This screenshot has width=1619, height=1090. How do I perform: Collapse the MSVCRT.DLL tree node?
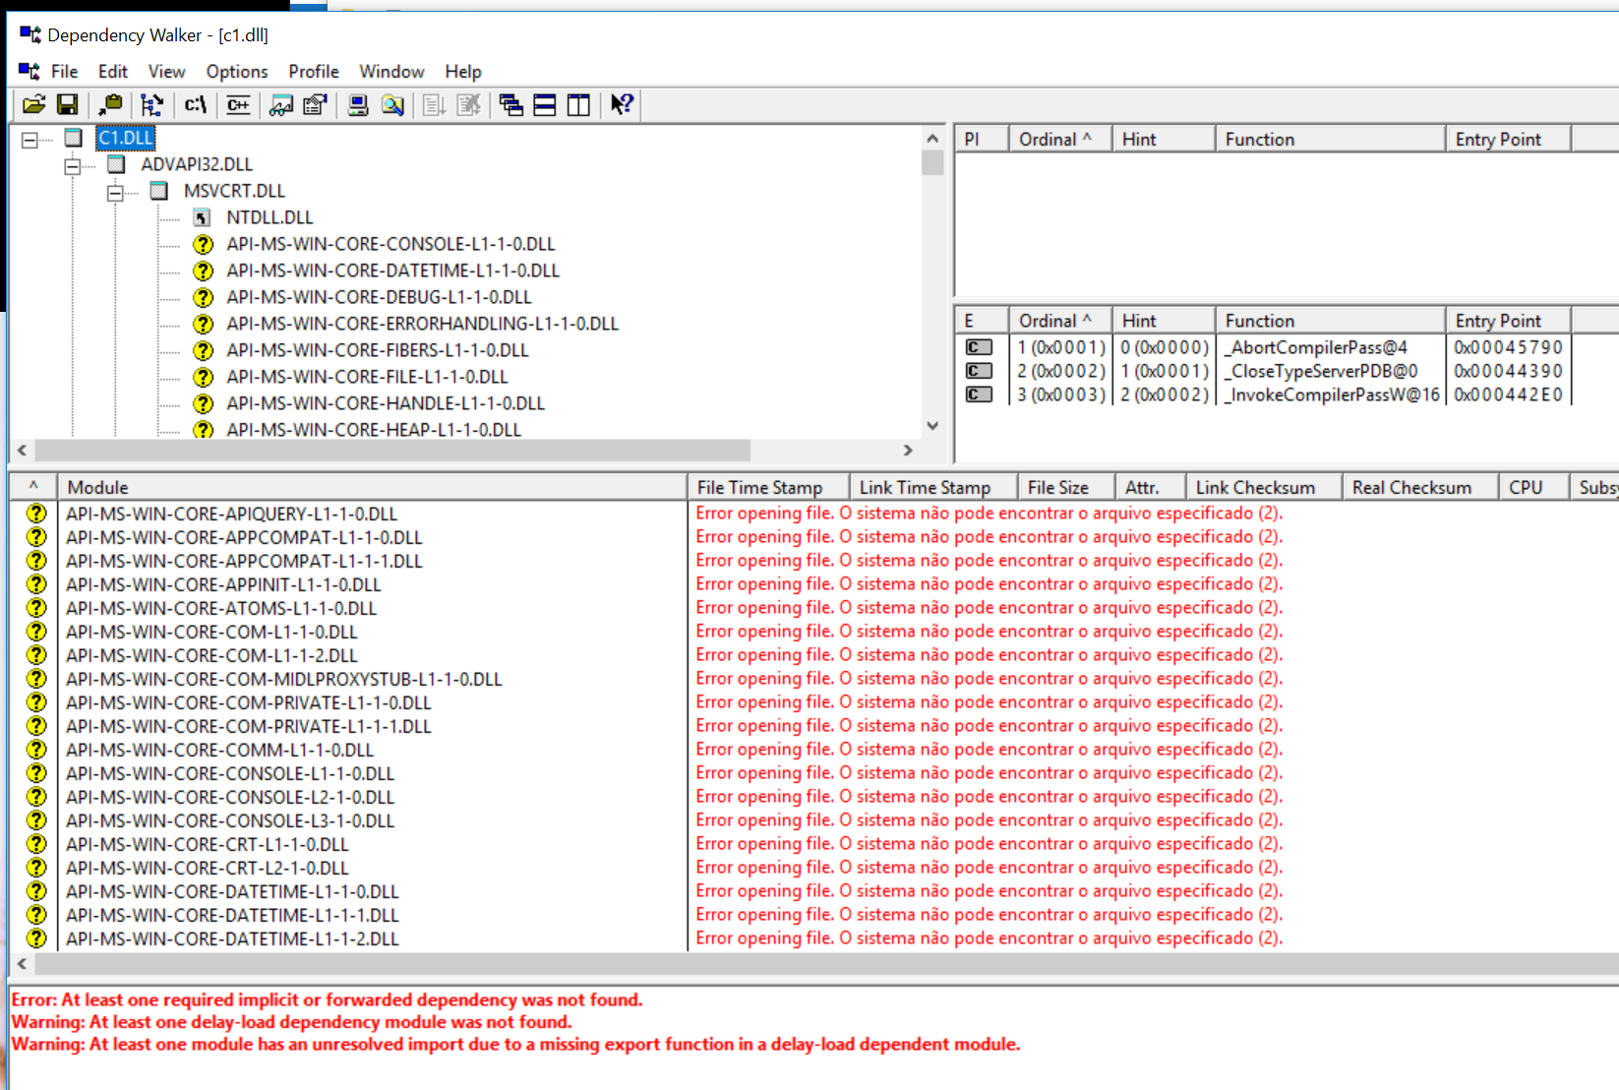(x=115, y=193)
